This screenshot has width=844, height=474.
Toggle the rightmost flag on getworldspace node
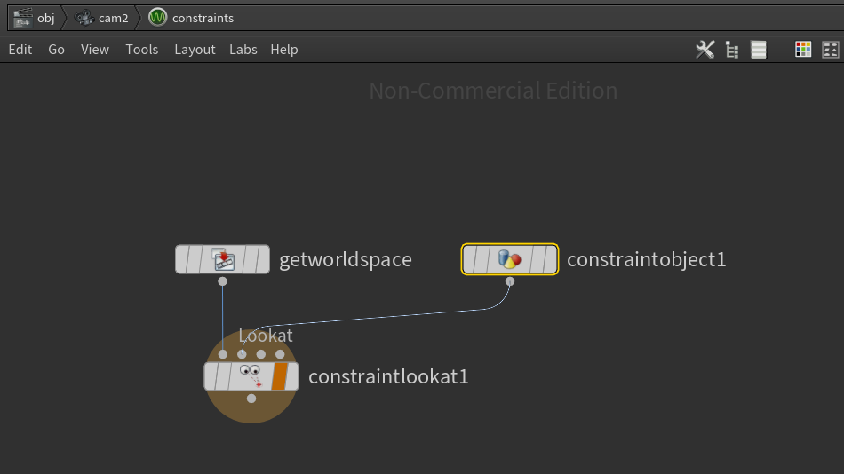tap(263, 259)
